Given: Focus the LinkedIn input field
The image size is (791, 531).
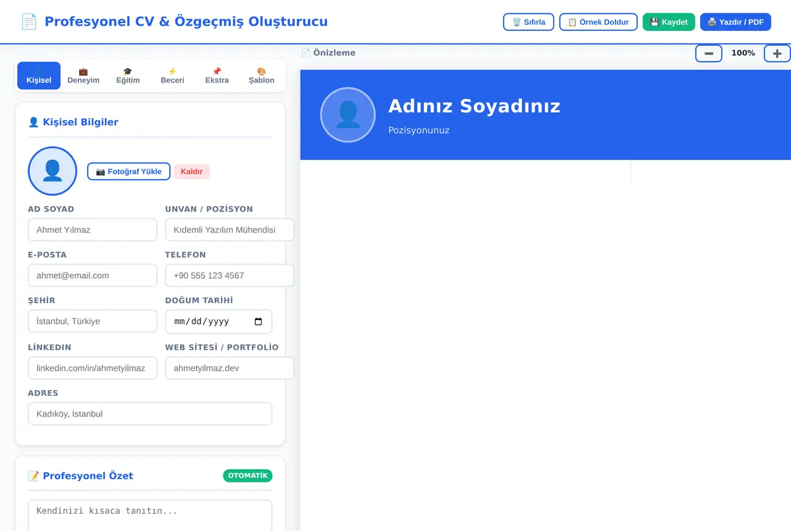Looking at the screenshot, I should click(92, 368).
